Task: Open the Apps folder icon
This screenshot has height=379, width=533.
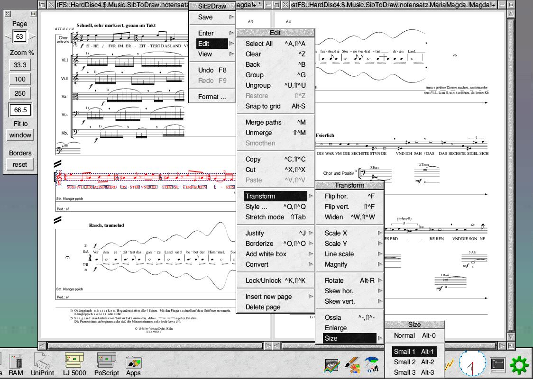Action: click(133, 365)
